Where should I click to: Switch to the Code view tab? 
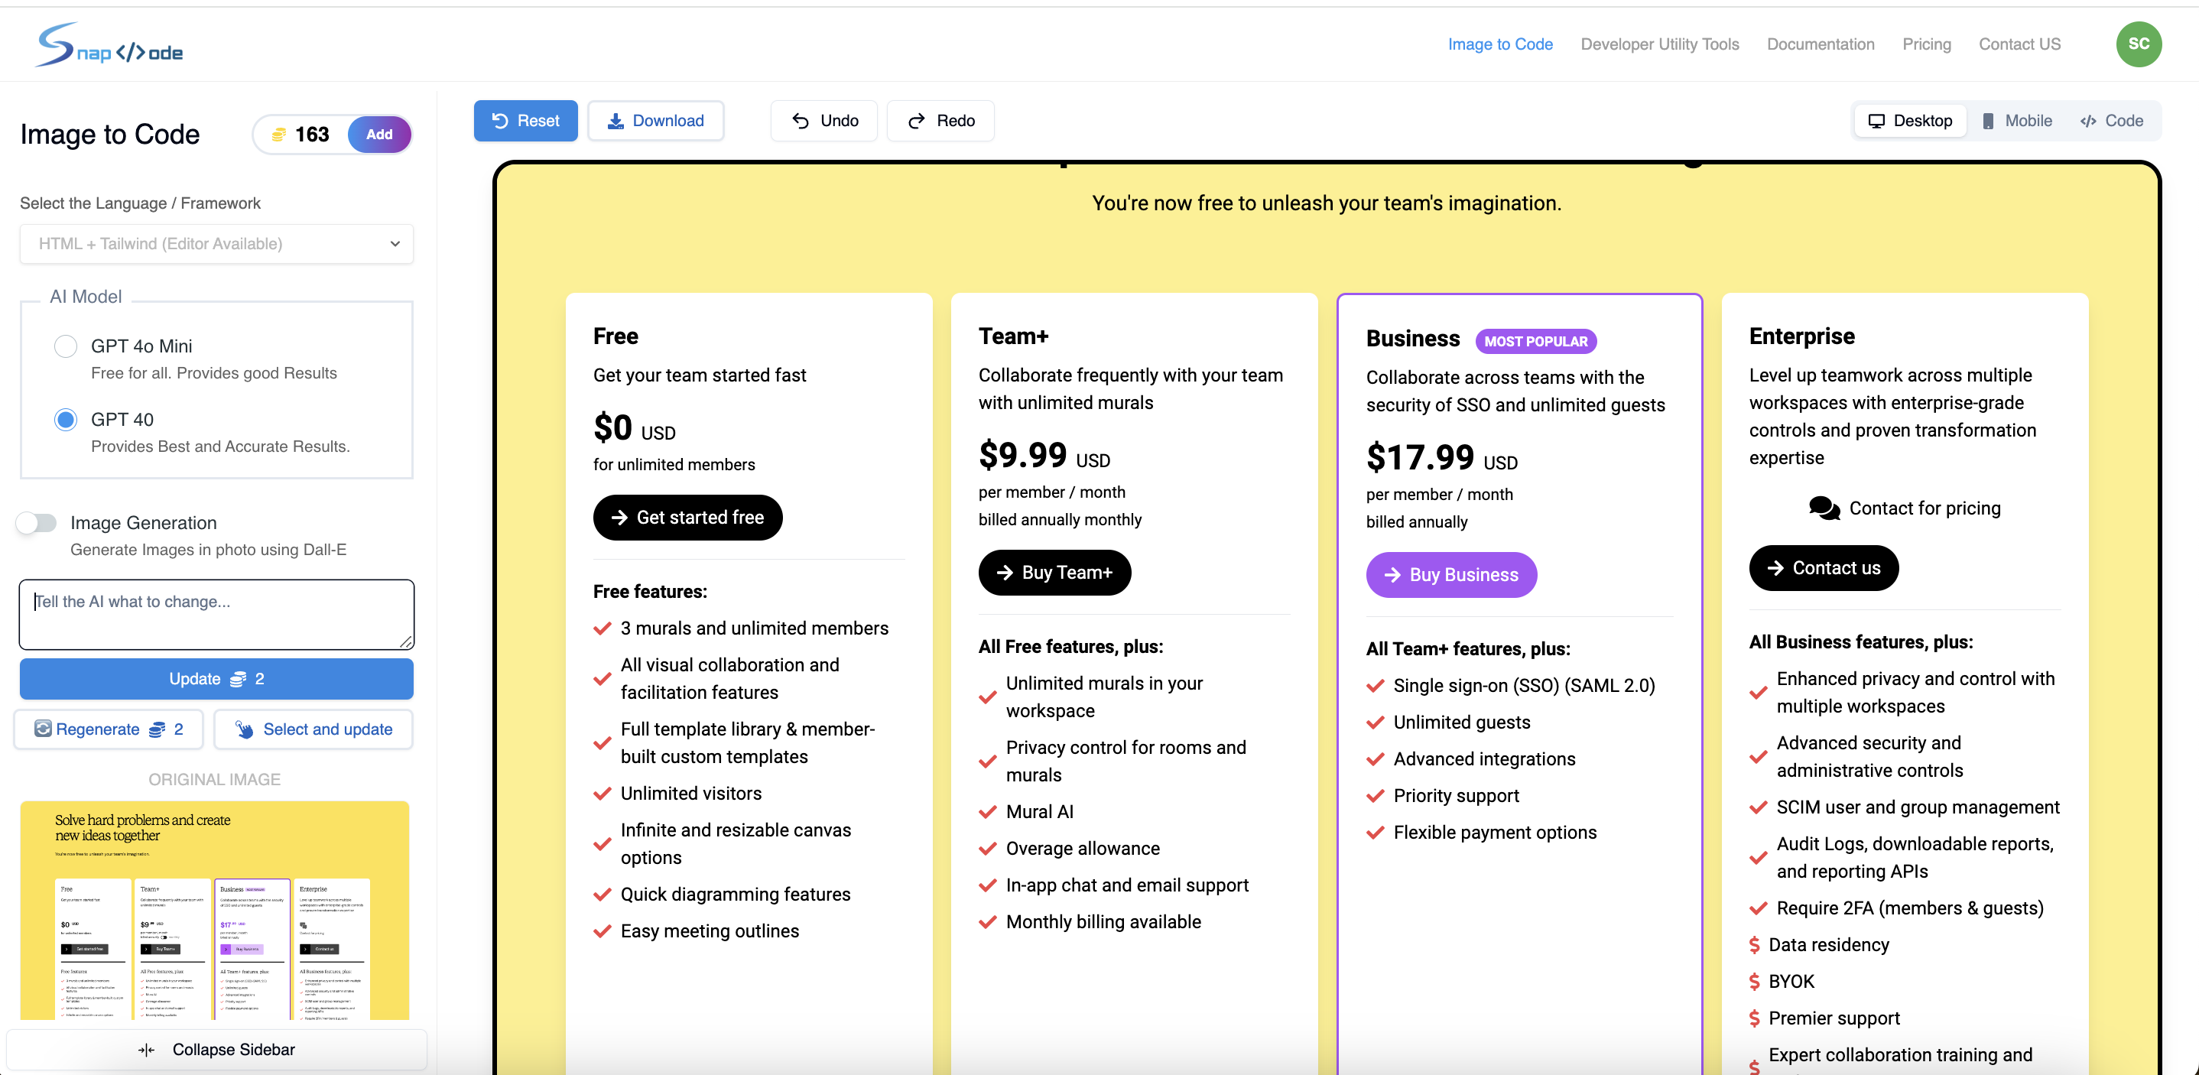tap(2112, 120)
